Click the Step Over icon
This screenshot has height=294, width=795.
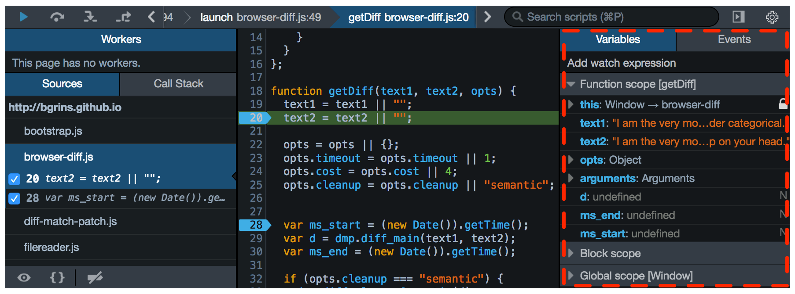(57, 17)
